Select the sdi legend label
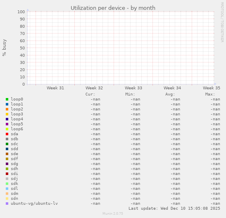The width and height of the screenshot is (226, 218). point(14,174)
